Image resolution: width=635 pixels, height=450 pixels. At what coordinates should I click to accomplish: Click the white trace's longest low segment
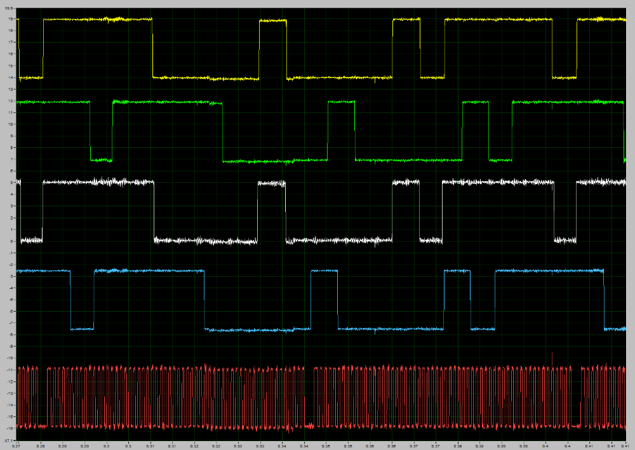pos(206,241)
